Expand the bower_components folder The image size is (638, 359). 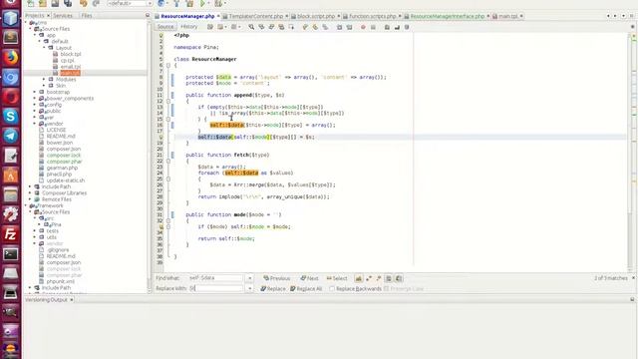(35, 98)
